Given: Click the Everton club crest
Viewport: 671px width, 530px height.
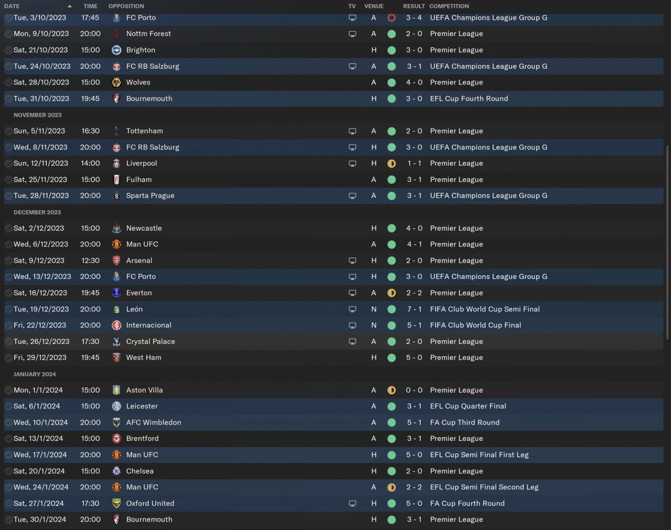Looking at the screenshot, I should point(116,293).
